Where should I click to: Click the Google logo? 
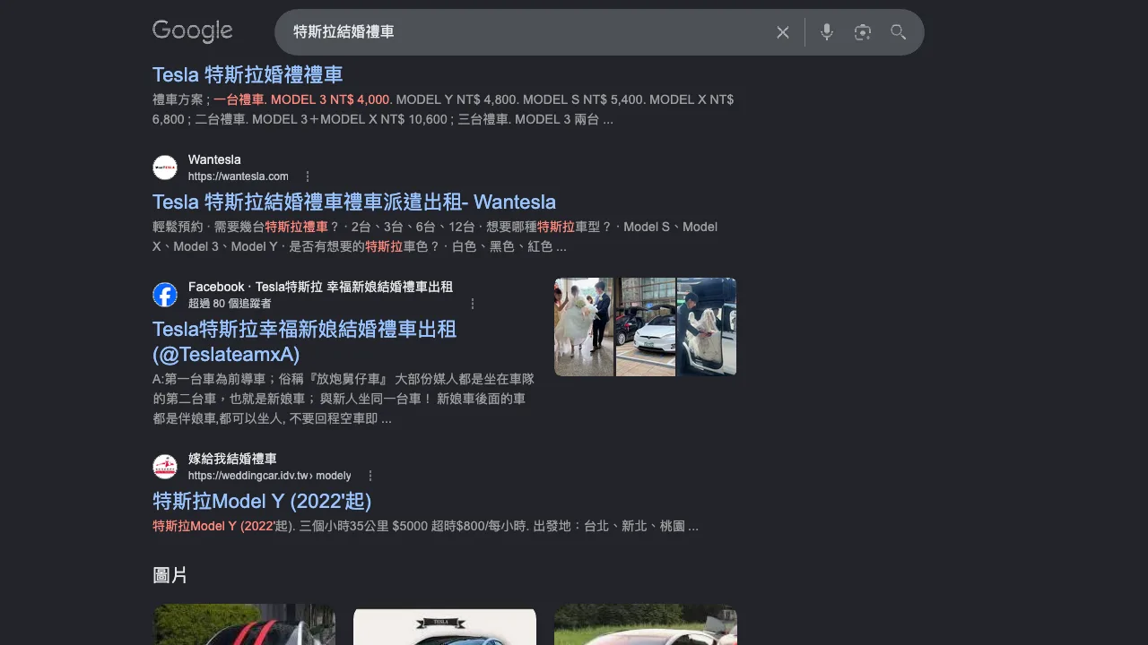click(192, 31)
